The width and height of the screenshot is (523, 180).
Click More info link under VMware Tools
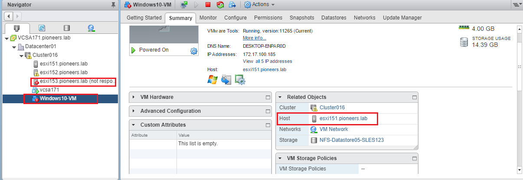point(255,38)
